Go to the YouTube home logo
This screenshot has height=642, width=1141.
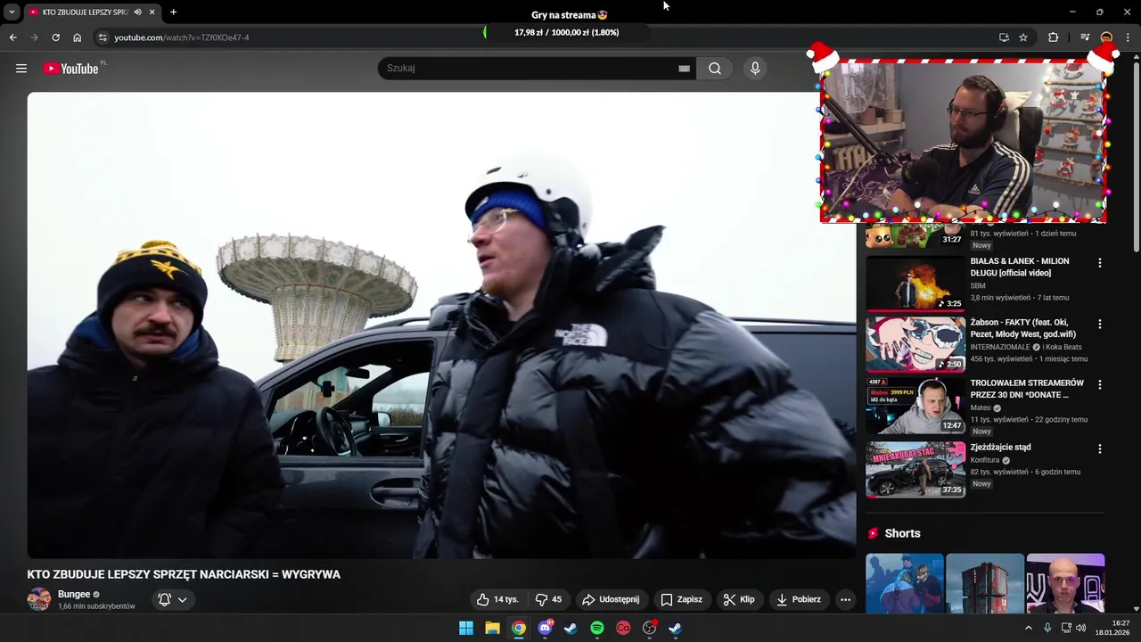pyautogui.click(x=71, y=69)
